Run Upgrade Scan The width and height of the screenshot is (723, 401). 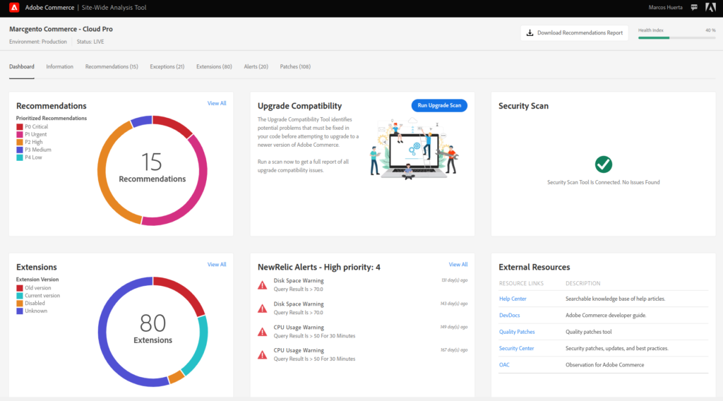(439, 106)
